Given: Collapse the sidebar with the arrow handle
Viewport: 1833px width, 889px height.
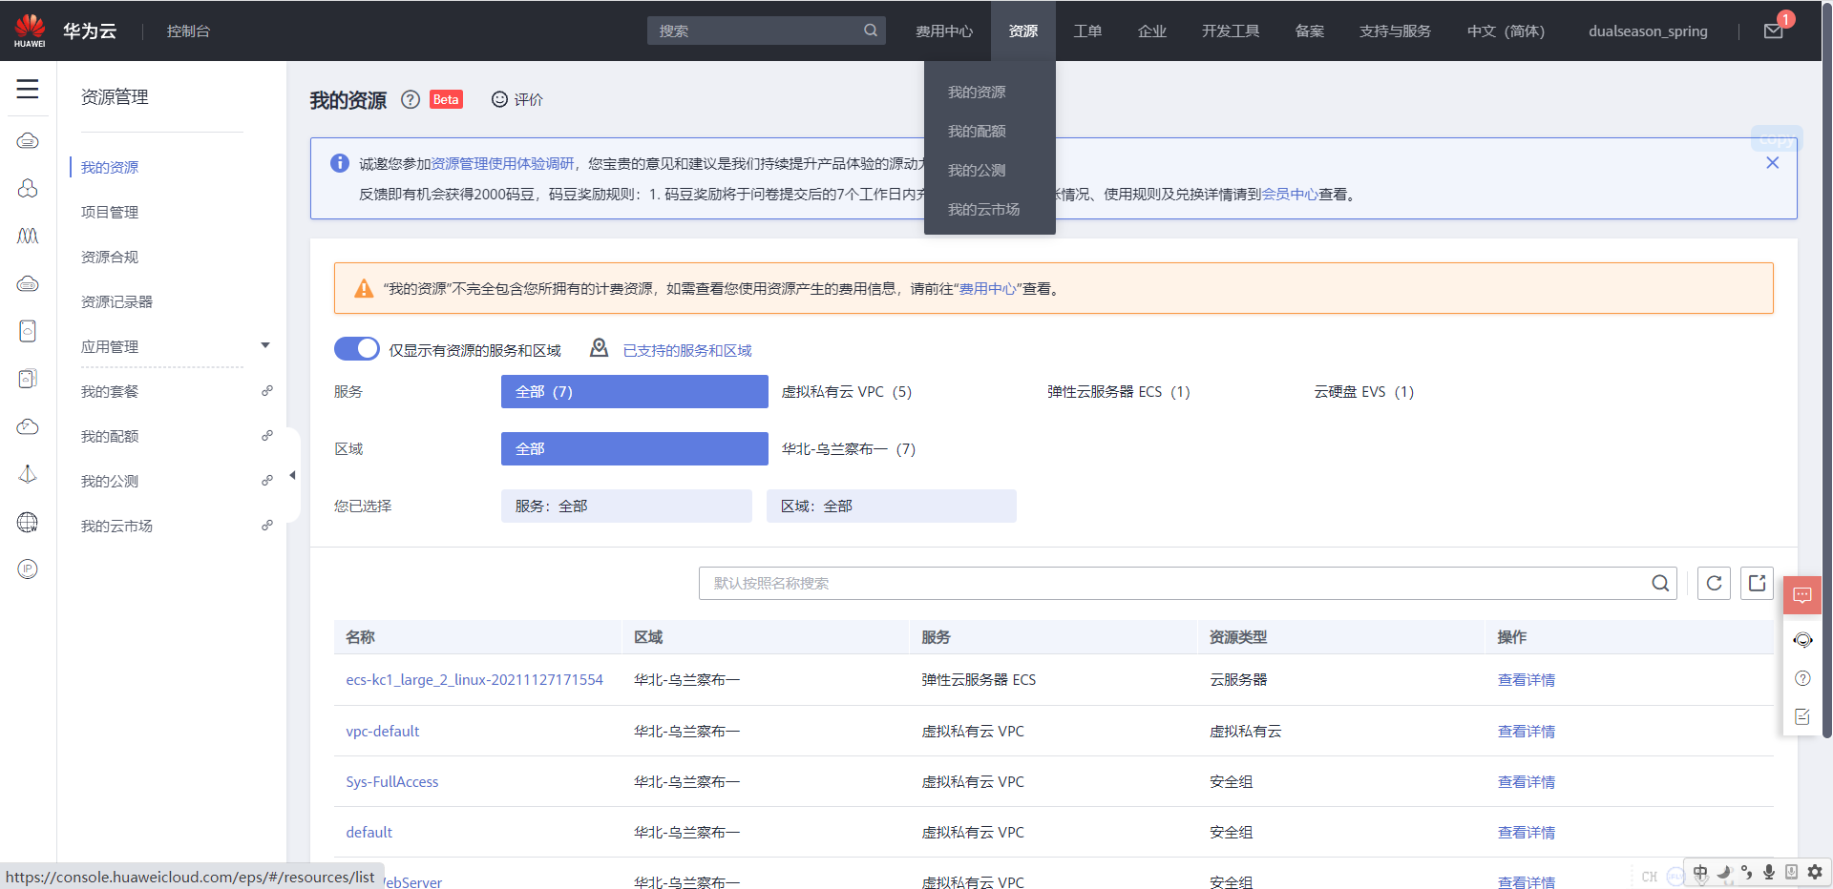Looking at the screenshot, I should coord(293,475).
